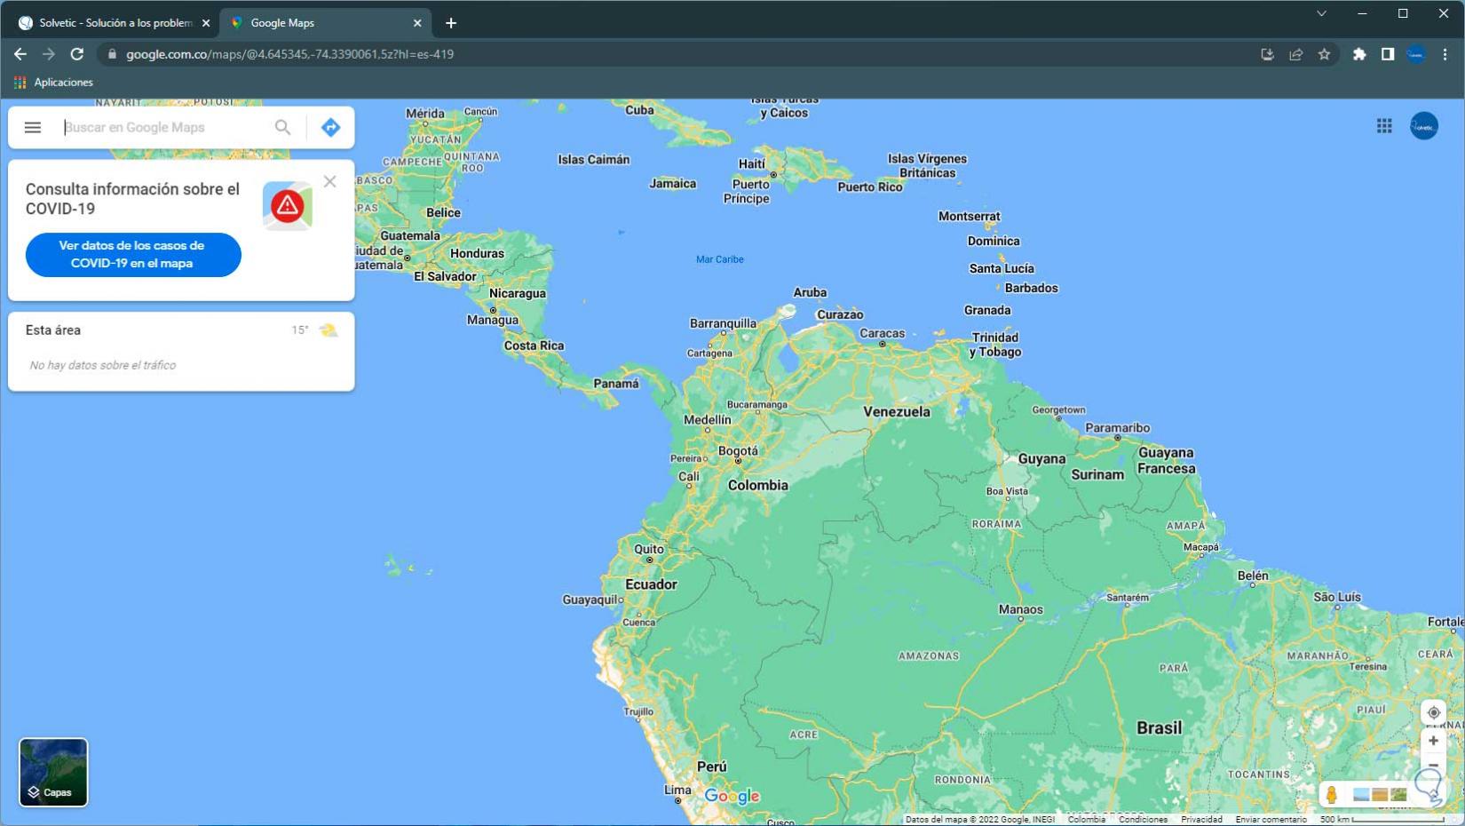Click the Medellín city label

click(708, 420)
